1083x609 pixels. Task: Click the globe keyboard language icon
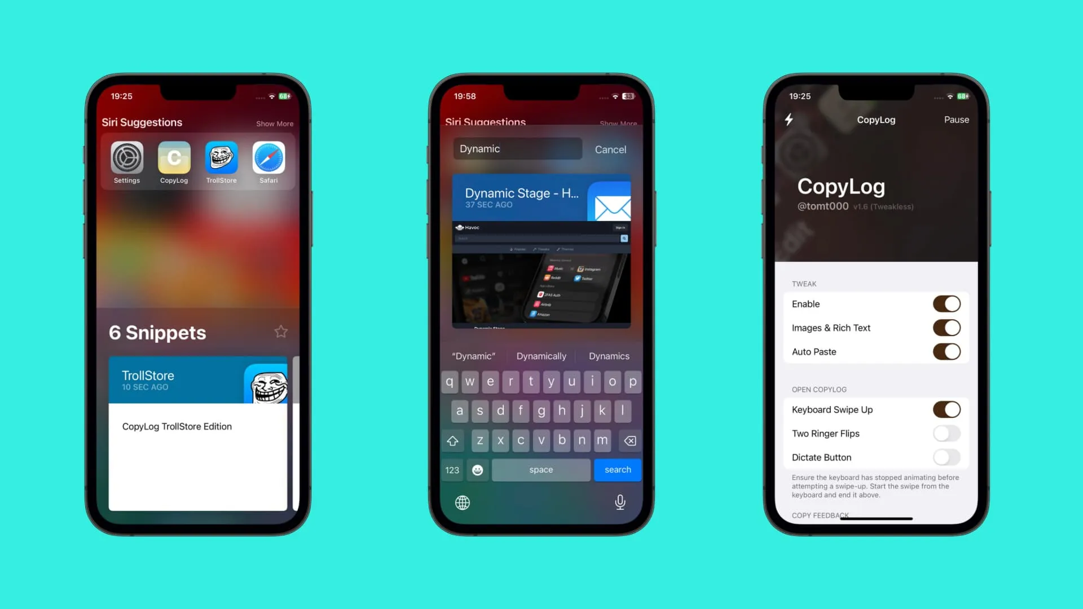[462, 502]
